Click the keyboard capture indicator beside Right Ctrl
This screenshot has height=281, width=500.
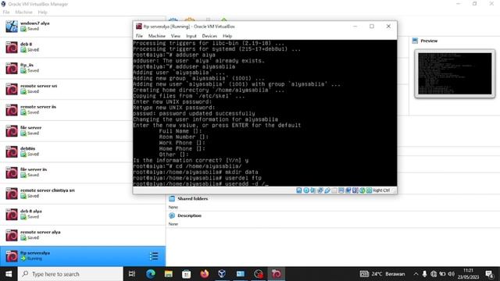369,190
